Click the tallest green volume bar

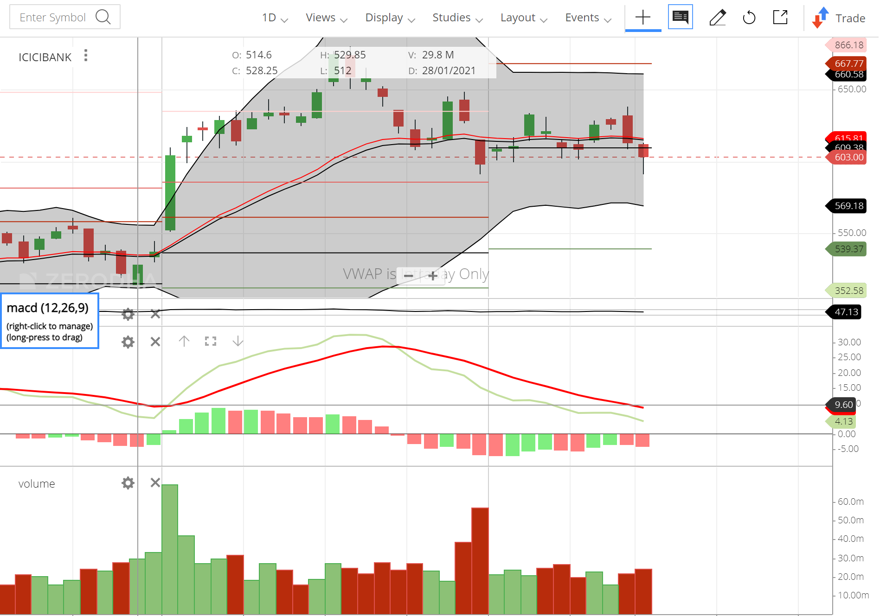(170, 549)
